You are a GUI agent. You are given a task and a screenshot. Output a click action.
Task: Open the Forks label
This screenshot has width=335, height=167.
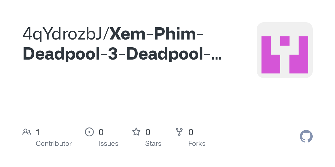tap(197, 144)
